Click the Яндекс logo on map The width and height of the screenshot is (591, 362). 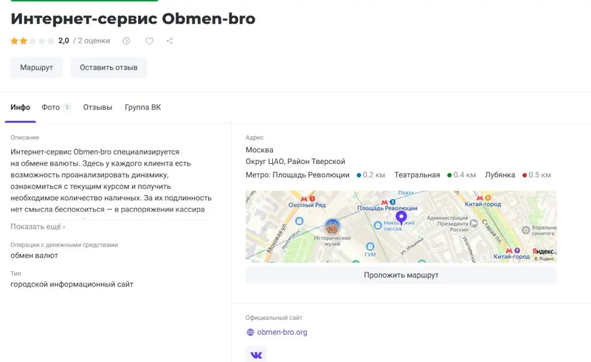tap(543, 252)
